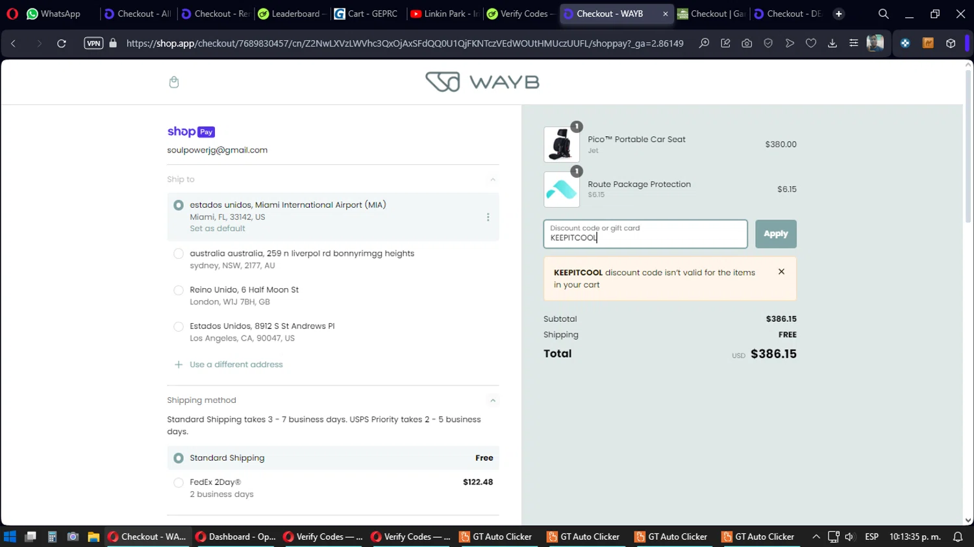Image resolution: width=974 pixels, height=547 pixels.
Task: Click the Shop Pay logo
Action: pyautogui.click(x=191, y=132)
